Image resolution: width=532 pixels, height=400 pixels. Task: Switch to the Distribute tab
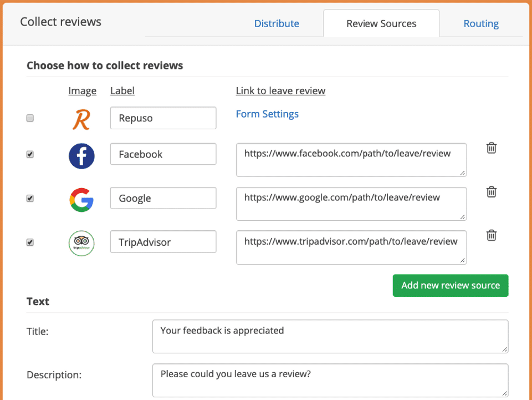tap(277, 24)
